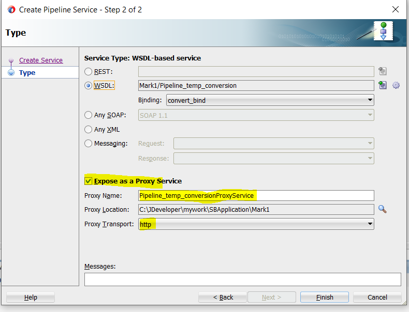Image resolution: width=409 pixels, height=312 pixels.
Task: Select the Type step in wizard sidebar
Action: [x=27, y=73]
